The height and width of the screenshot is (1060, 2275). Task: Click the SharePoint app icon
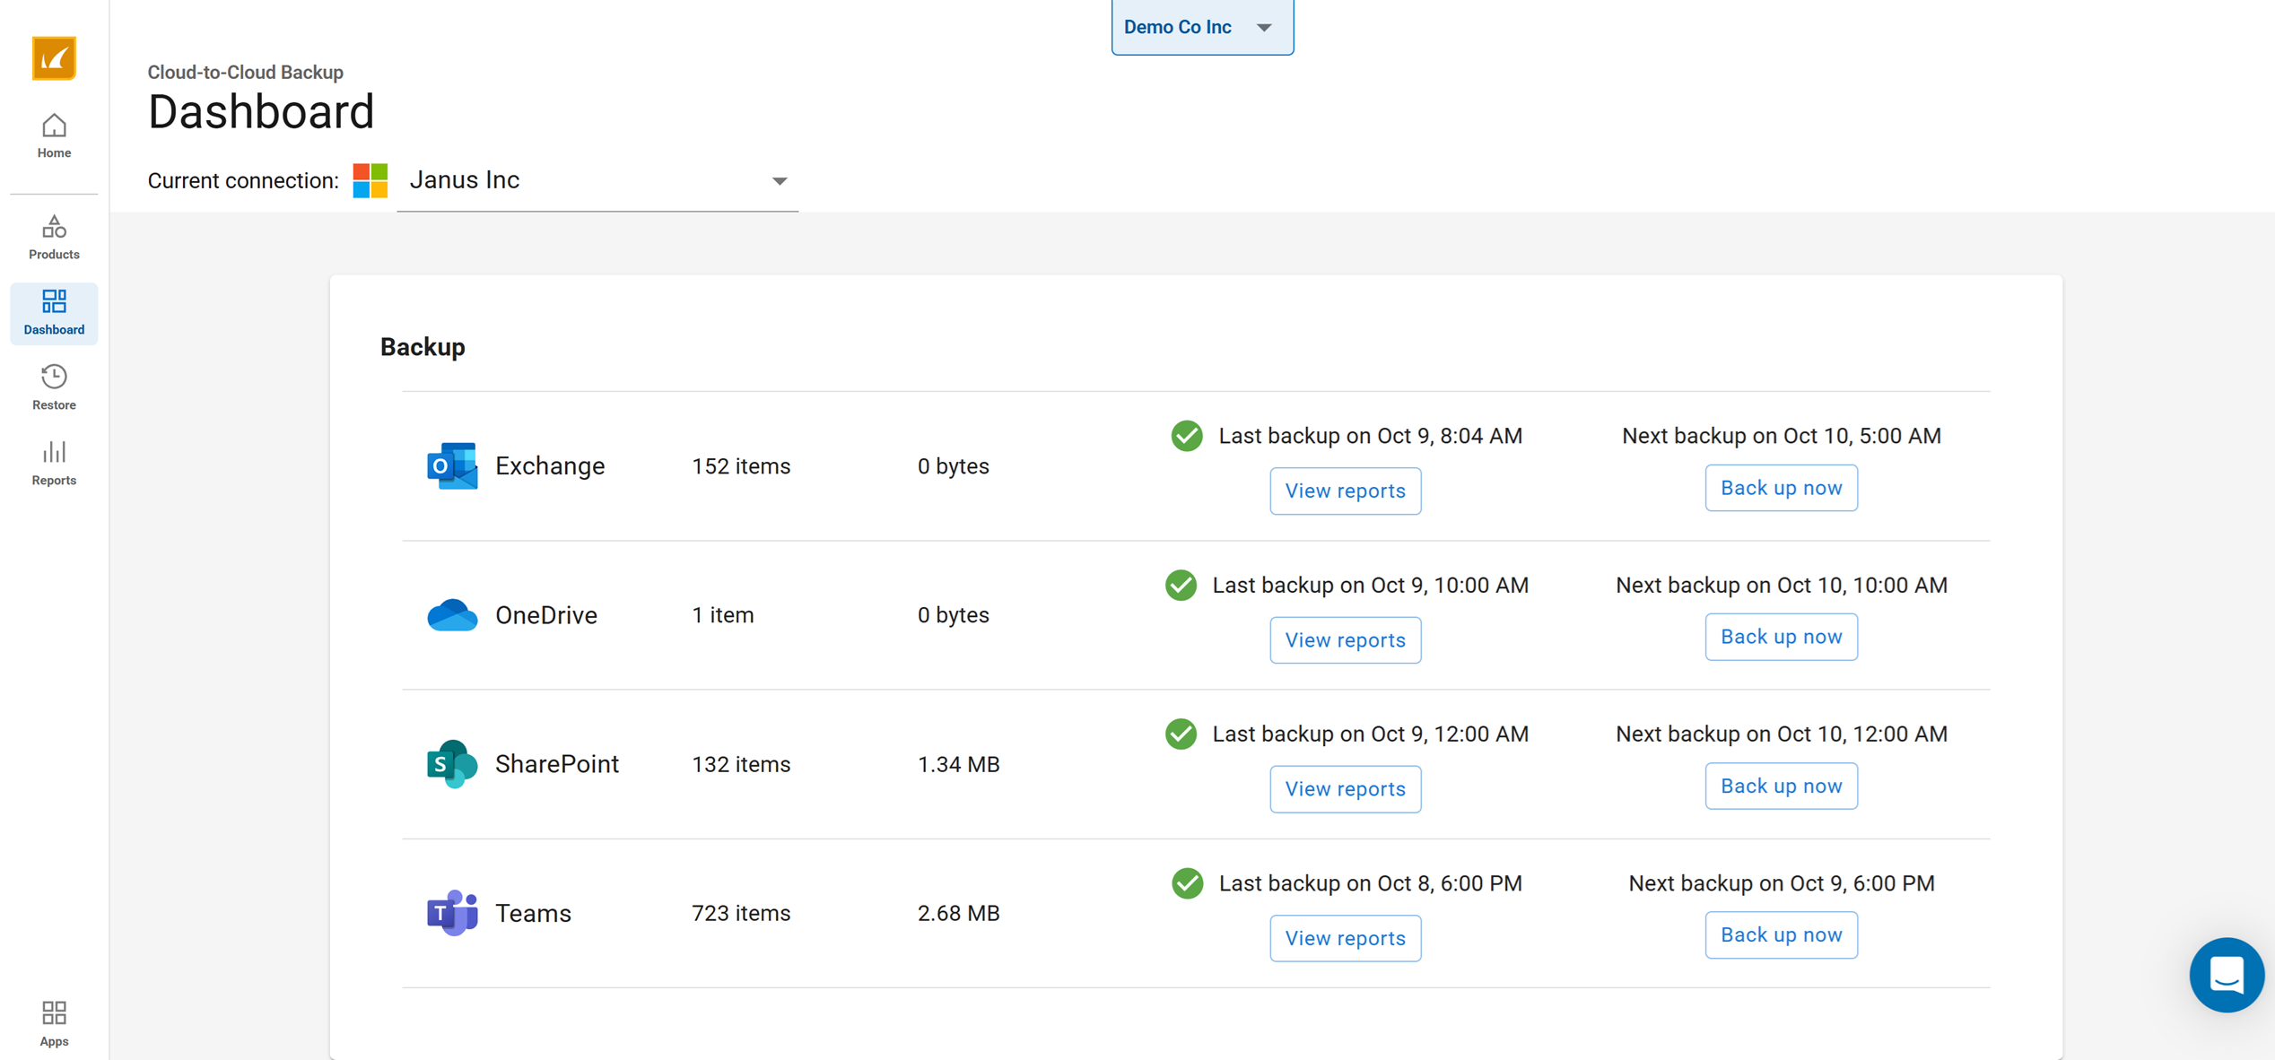452,764
